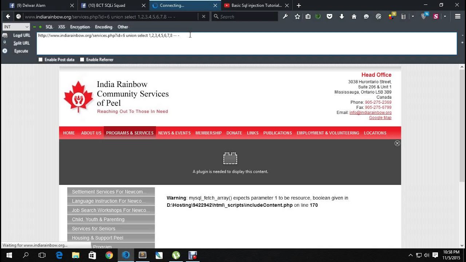Open the INT type dropdown
This screenshot has width=466, height=262.
(x=16, y=27)
